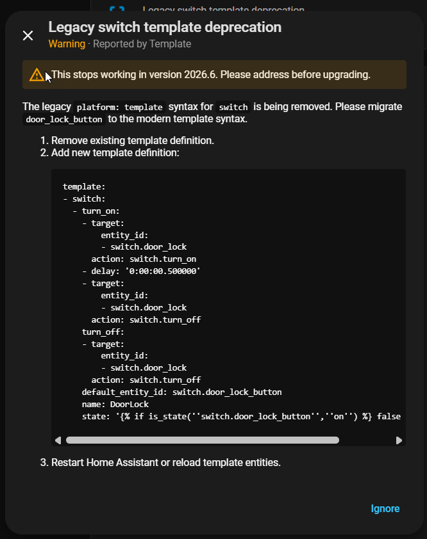Click the code block's horizontal scrollbar thumb
Image resolution: width=427 pixels, height=539 pixels.
tap(202, 440)
